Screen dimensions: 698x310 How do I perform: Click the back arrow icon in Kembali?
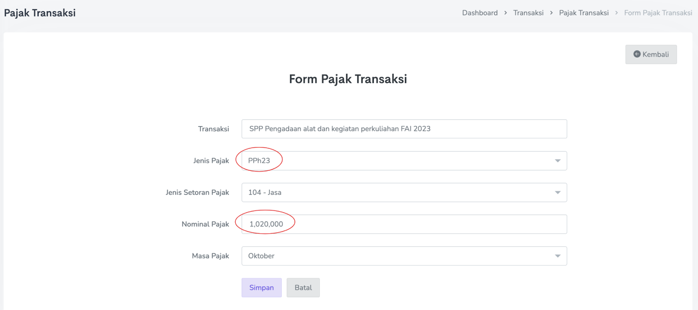tap(637, 54)
